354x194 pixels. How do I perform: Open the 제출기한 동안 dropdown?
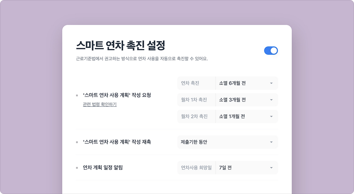(x=228, y=142)
